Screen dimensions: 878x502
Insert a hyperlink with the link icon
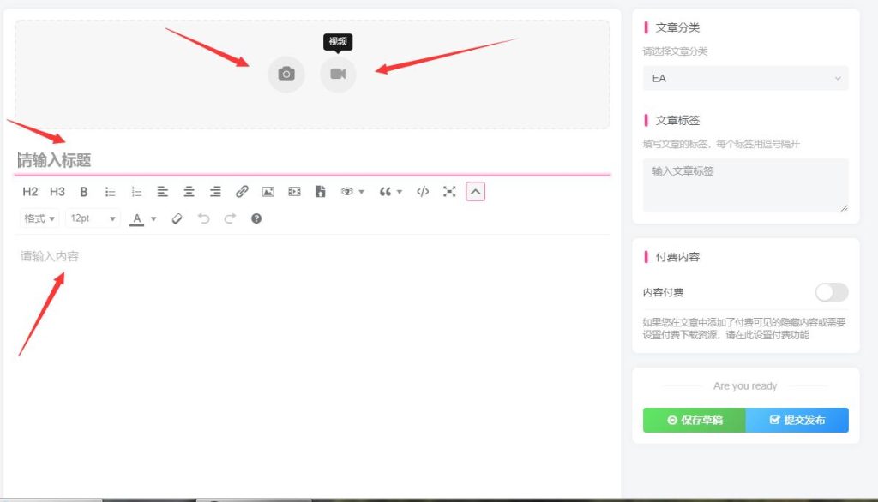242,192
